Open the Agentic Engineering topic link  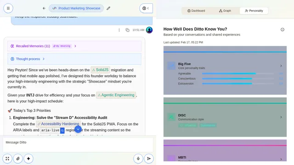(x=116, y=95)
